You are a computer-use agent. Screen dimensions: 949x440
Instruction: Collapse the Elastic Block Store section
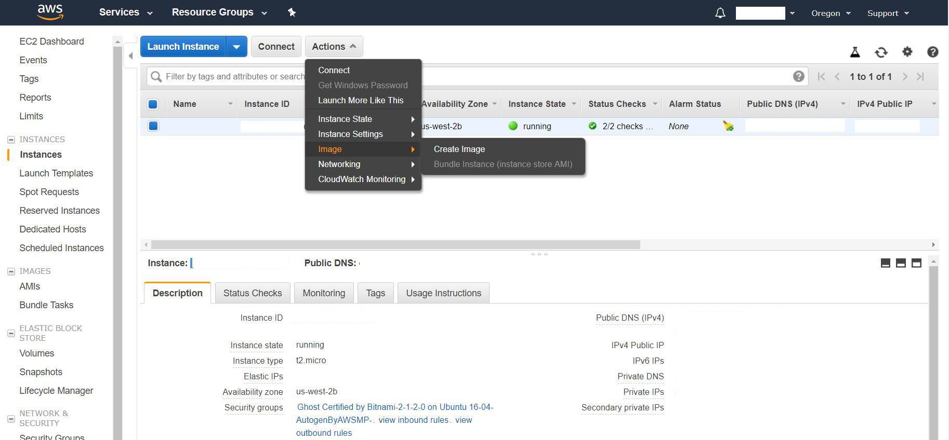11,333
